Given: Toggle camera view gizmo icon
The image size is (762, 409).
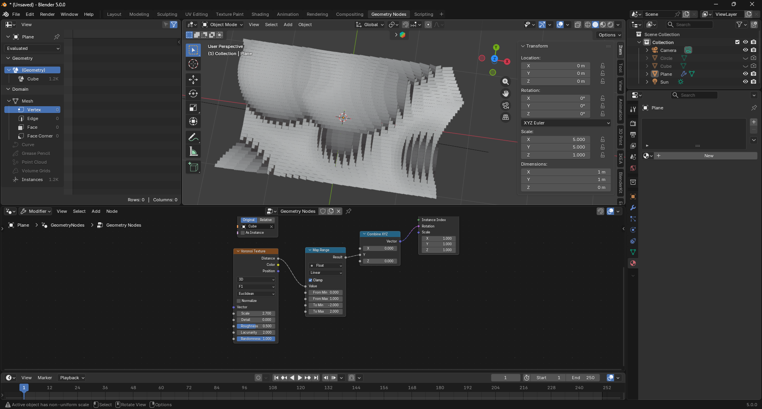Looking at the screenshot, I should click(505, 105).
